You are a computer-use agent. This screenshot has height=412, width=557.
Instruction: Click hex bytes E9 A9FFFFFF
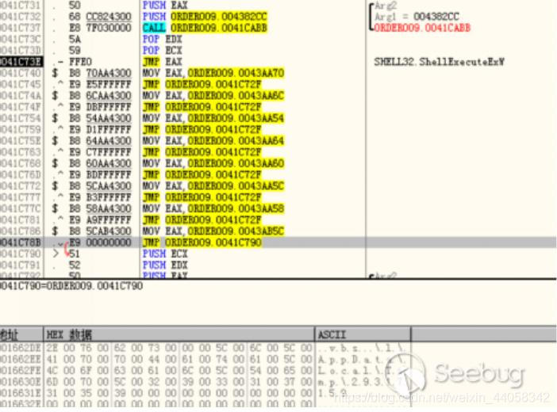coord(100,220)
